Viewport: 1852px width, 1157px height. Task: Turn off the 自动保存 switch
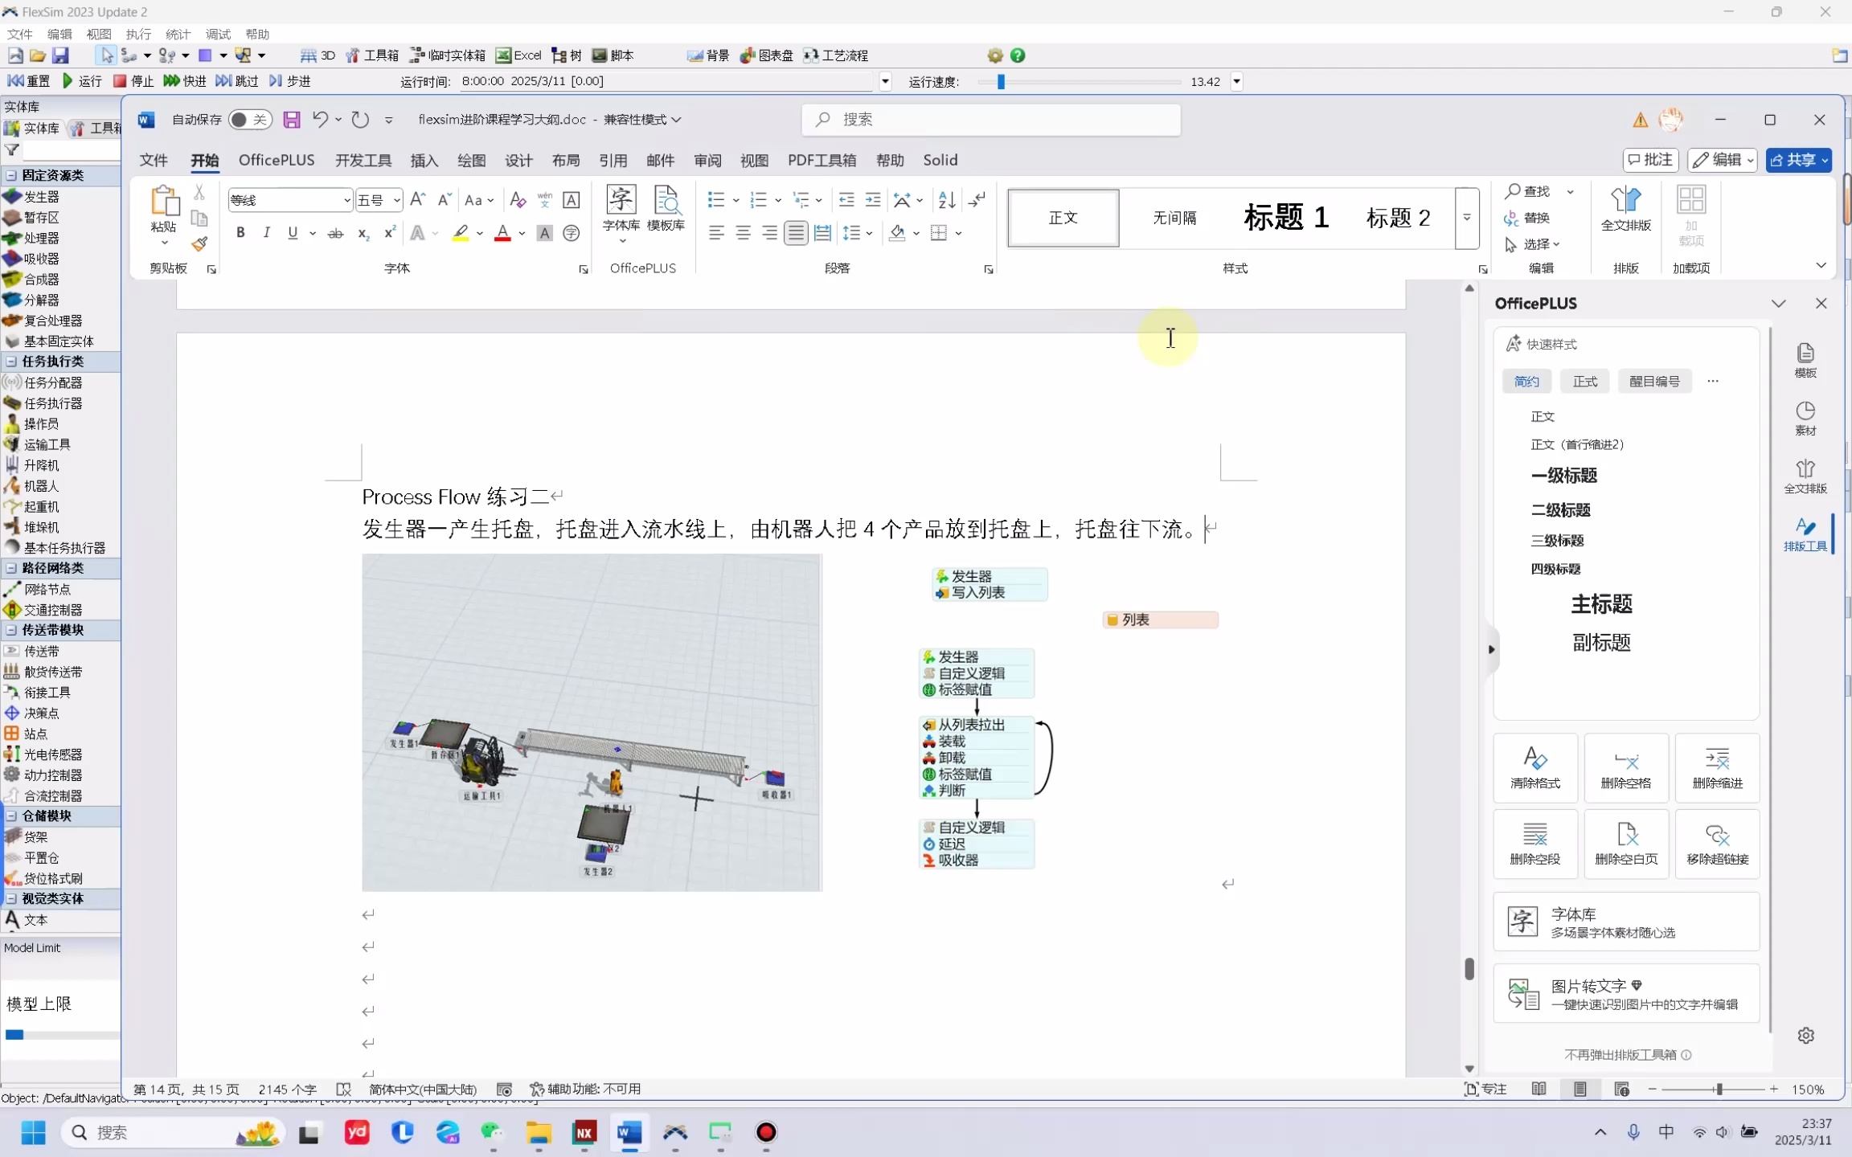tap(248, 119)
